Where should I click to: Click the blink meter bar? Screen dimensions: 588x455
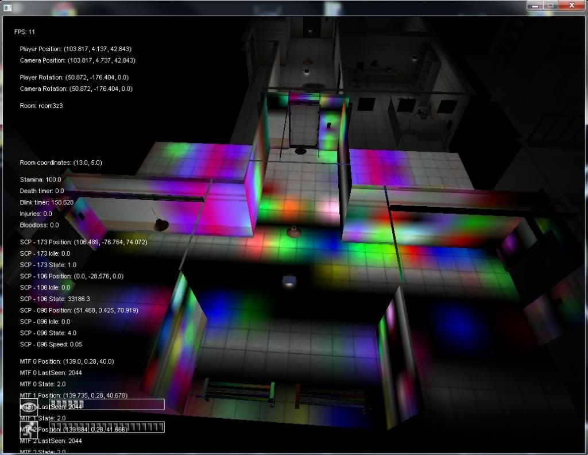[x=107, y=404]
